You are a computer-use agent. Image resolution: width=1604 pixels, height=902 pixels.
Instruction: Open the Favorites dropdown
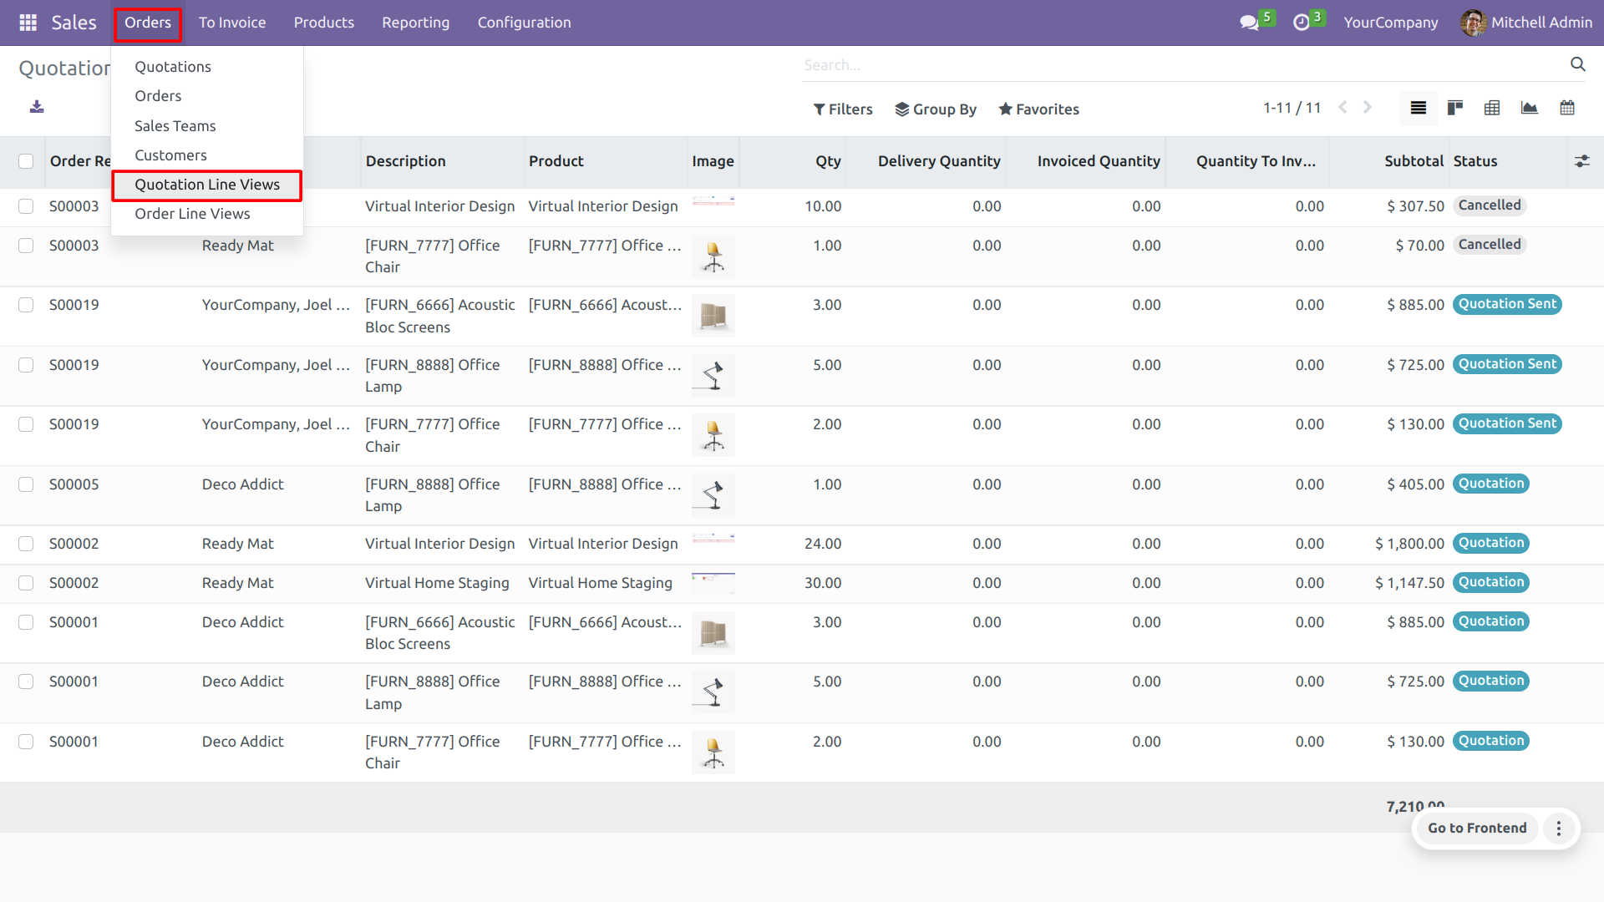[1039, 109]
